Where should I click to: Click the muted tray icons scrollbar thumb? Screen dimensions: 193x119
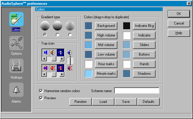tap(54, 74)
